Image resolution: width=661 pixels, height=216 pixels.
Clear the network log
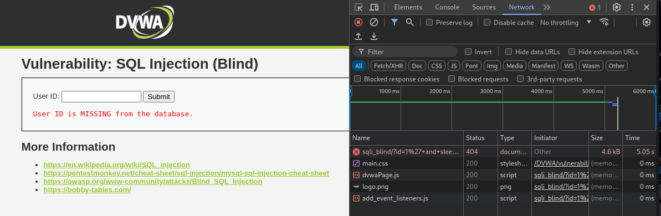374,22
